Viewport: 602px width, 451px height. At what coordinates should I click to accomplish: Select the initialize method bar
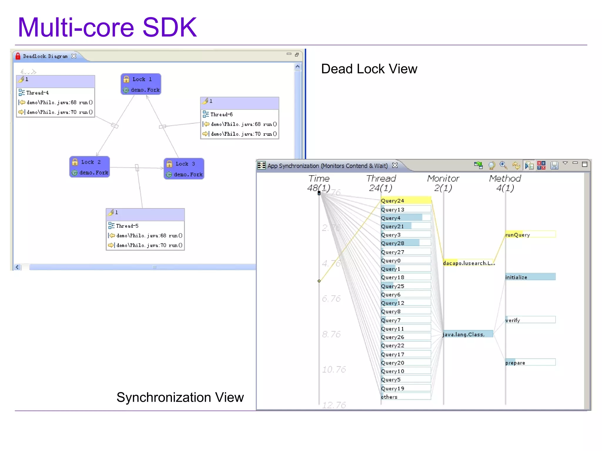[x=530, y=277]
